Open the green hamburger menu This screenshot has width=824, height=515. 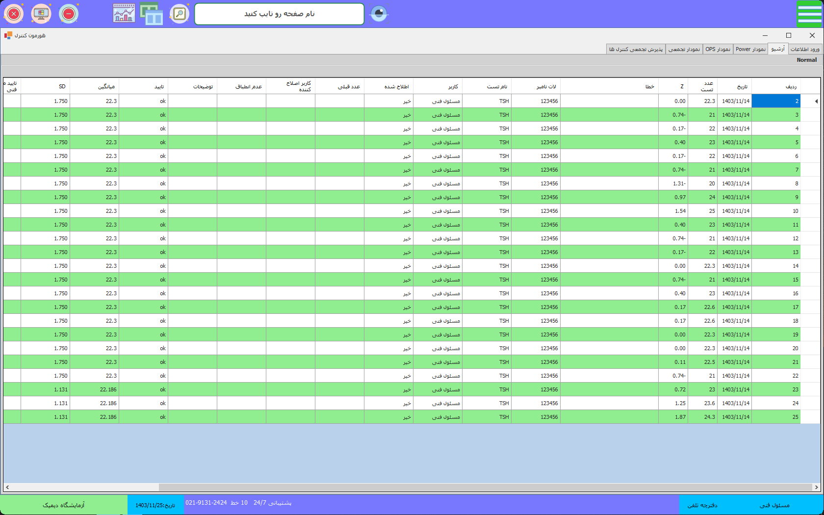coord(809,14)
